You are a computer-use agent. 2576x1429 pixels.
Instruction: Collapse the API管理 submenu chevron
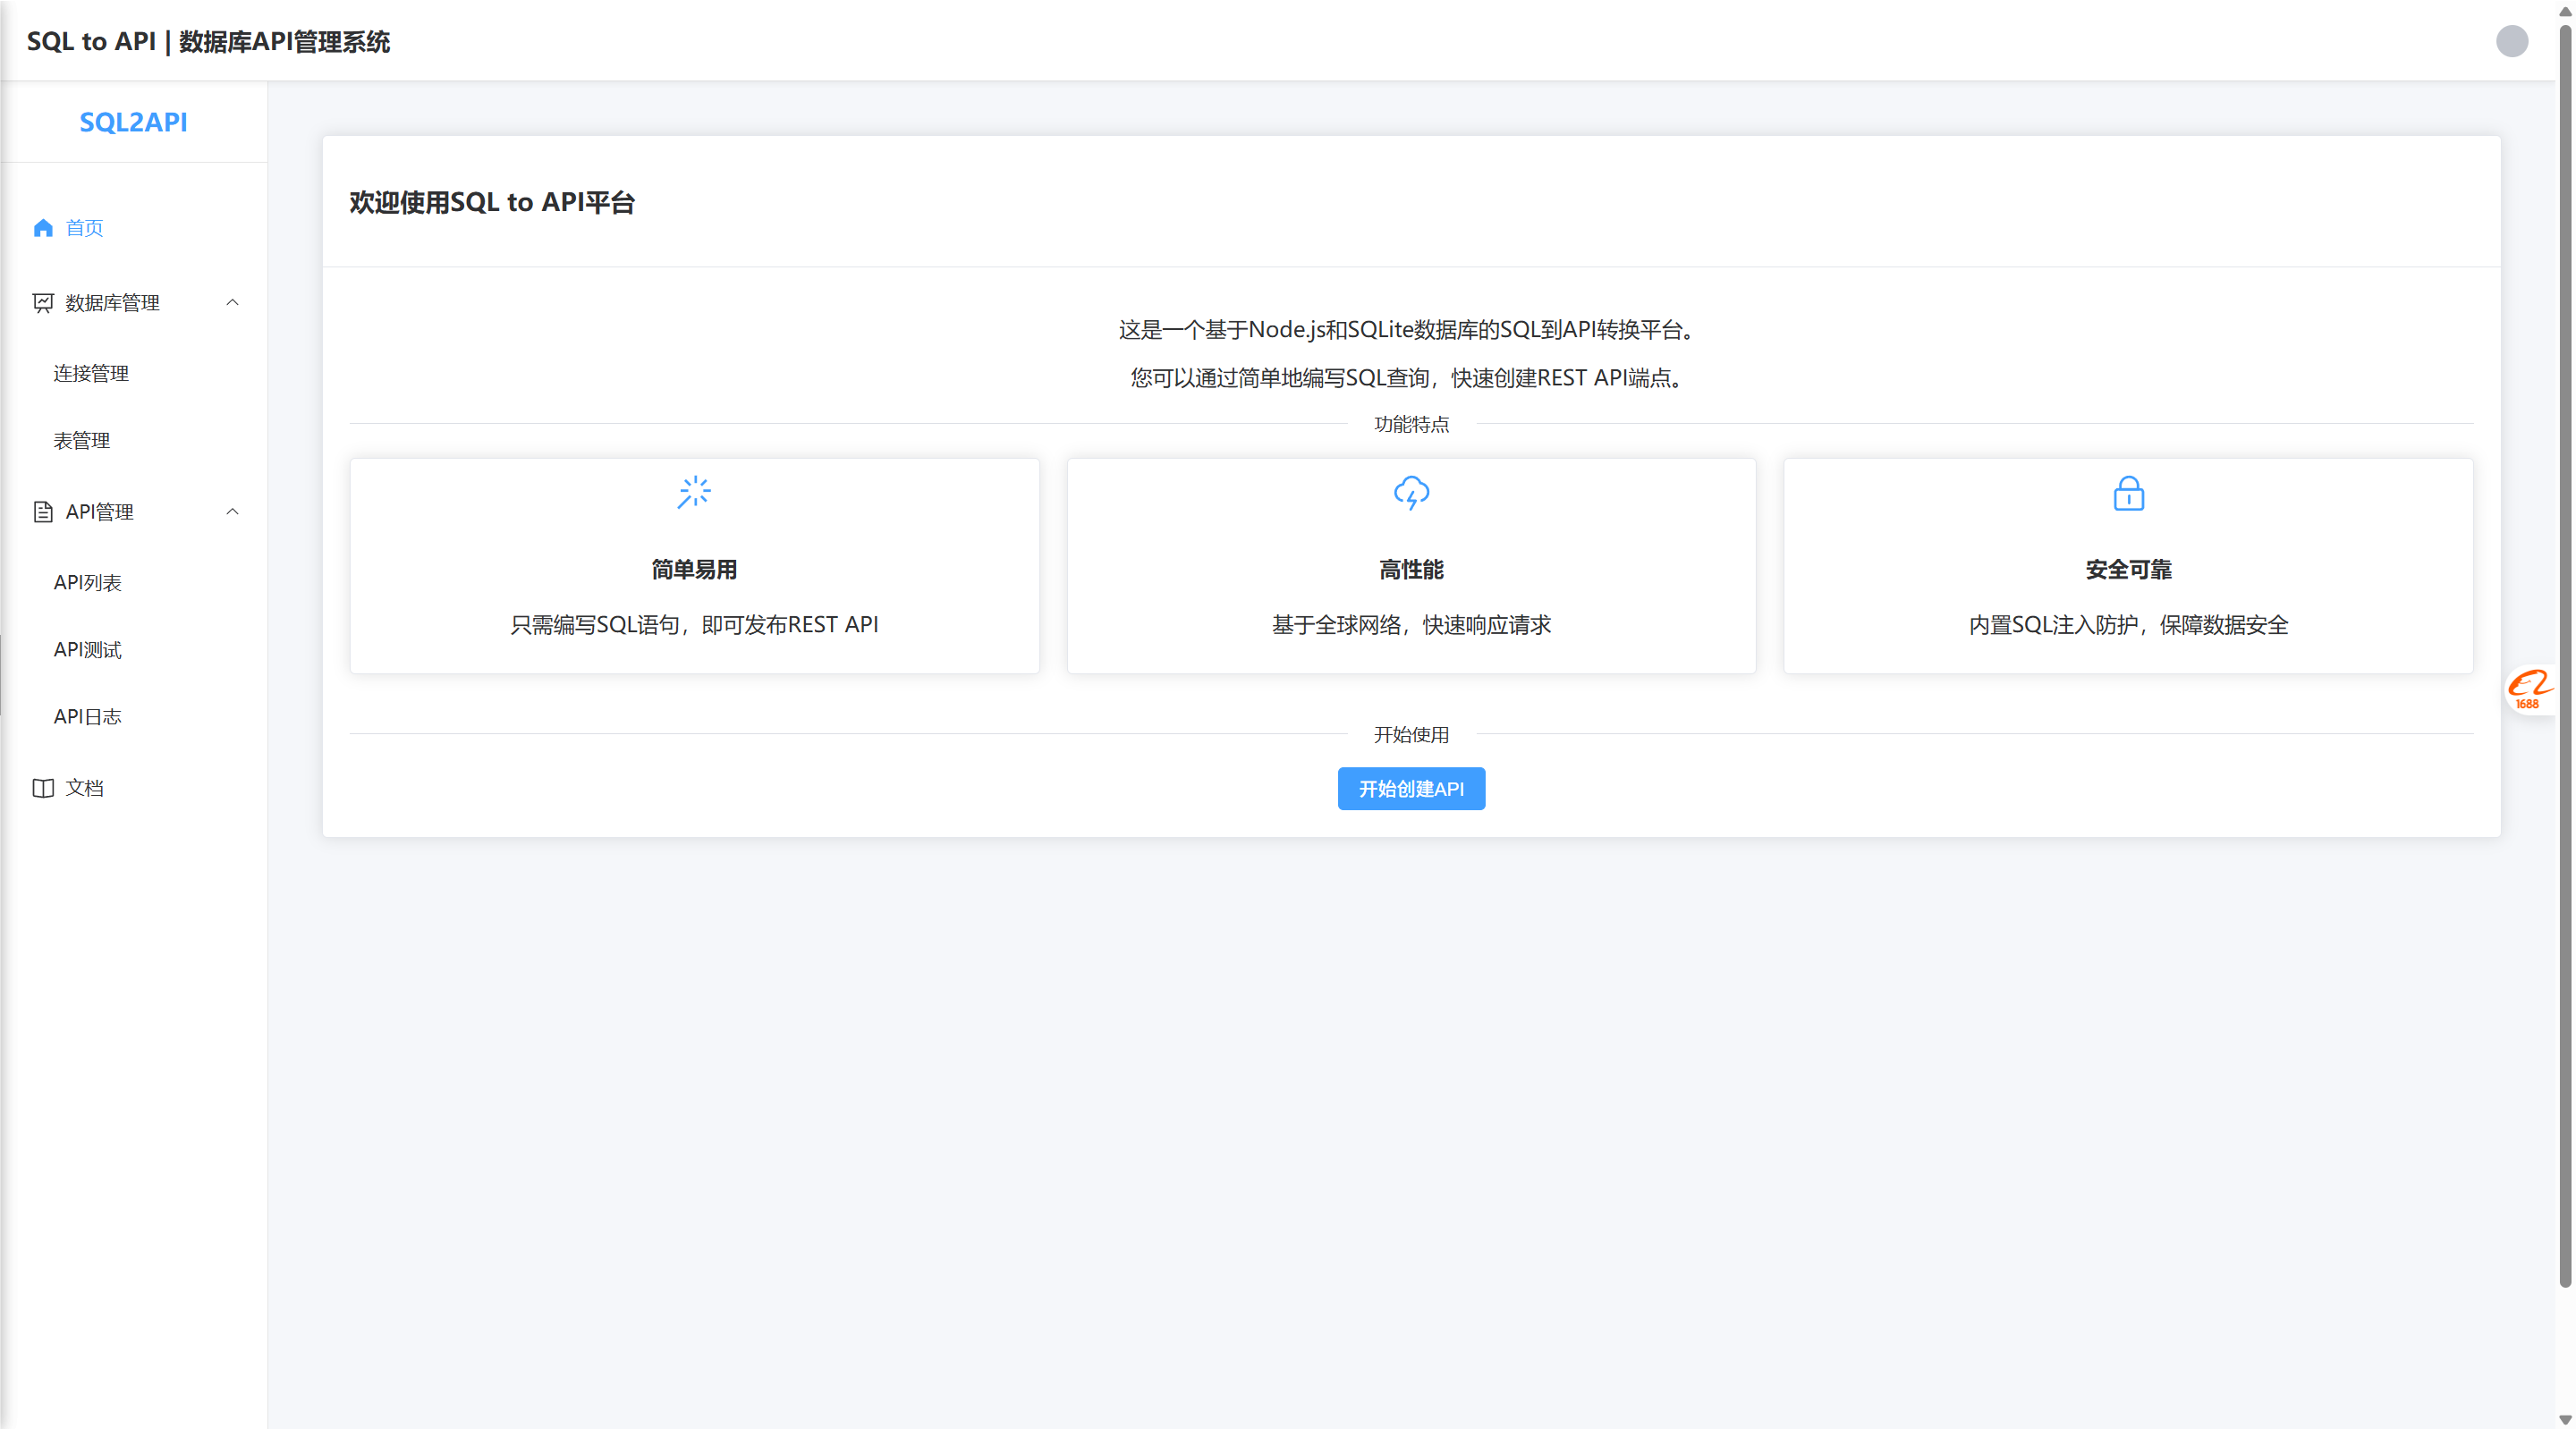click(x=232, y=512)
